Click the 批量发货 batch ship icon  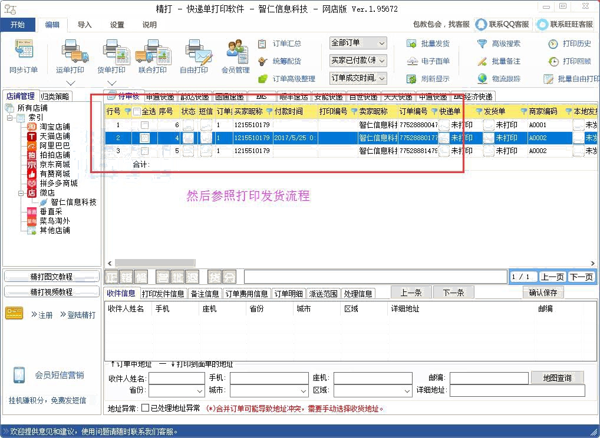point(412,44)
